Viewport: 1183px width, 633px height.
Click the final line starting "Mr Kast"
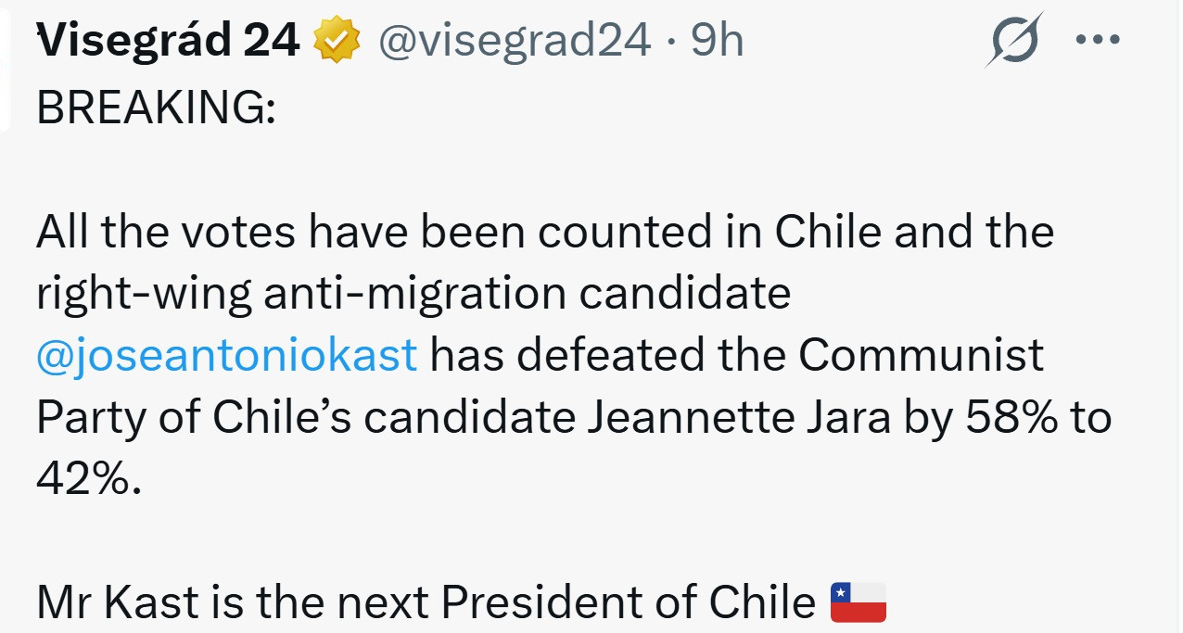point(425,602)
